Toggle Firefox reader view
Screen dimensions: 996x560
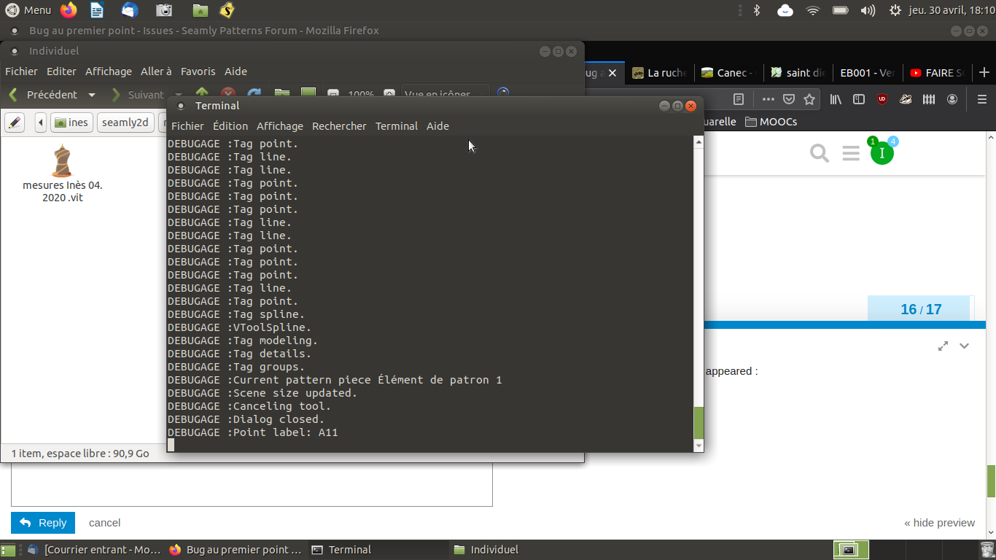coord(739,99)
